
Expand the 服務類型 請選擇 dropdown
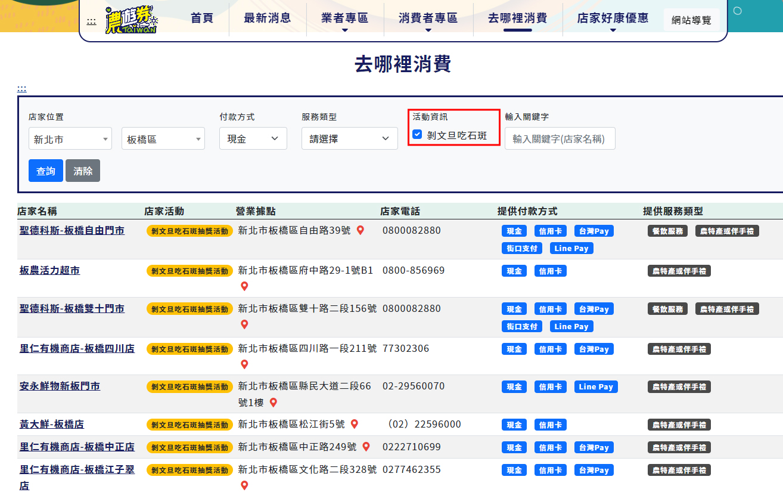tap(349, 138)
